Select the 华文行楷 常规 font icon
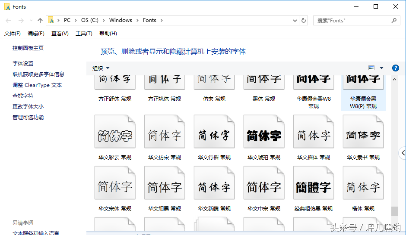 pos(214,132)
